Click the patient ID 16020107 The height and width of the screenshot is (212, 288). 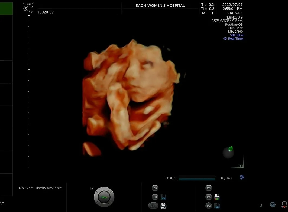[x=46, y=12]
